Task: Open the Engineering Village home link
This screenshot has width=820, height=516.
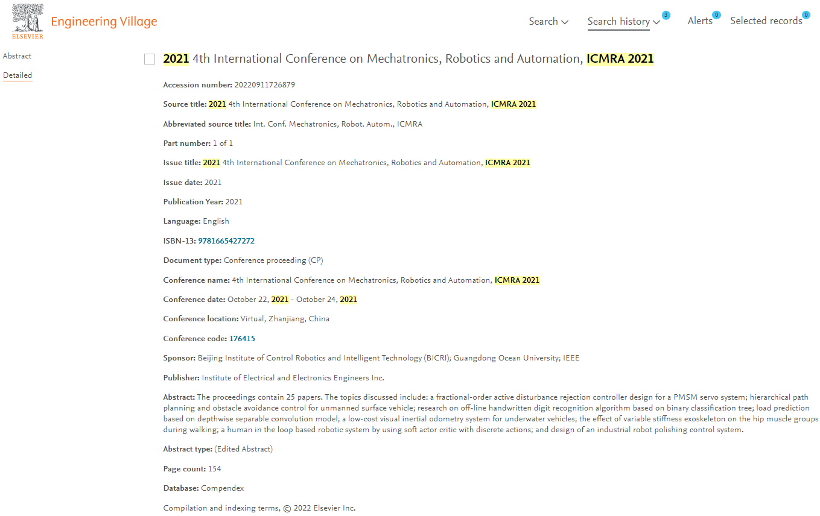Action: click(x=104, y=22)
